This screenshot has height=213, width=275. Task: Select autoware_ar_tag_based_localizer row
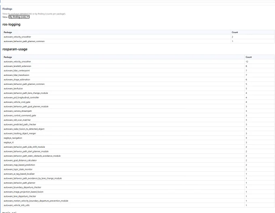(139, 174)
